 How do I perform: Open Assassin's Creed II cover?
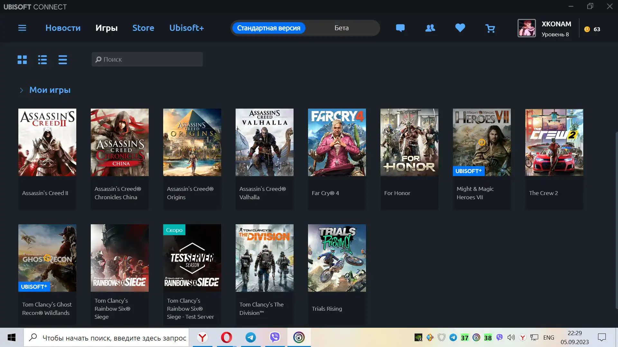pyautogui.click(x=47, y=142)
